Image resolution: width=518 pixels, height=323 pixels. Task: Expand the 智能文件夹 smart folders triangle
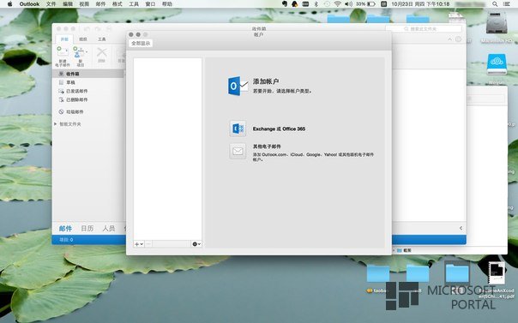tap(56, 124)
